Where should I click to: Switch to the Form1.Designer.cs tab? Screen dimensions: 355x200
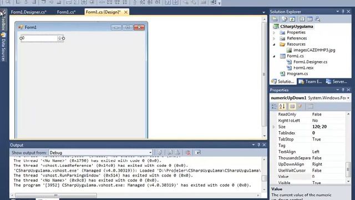pyautogui.click(x=29, y=12)
